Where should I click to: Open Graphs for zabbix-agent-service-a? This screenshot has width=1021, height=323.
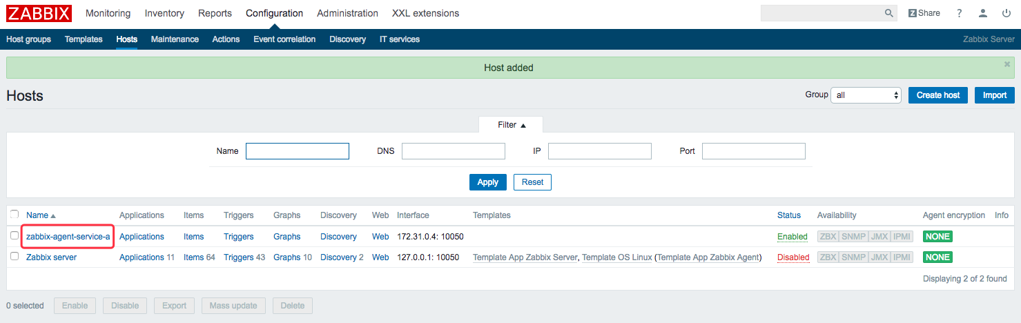(x=286, y=237)
